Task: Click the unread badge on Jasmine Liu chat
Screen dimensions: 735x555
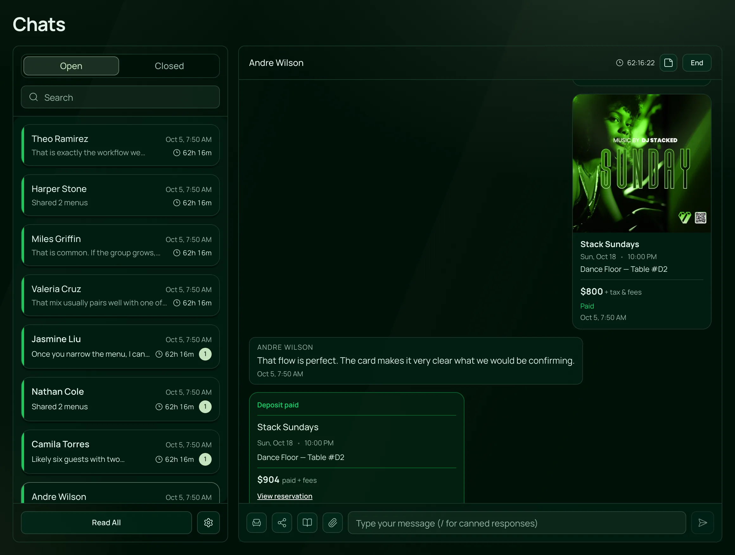Action: (205, 354)
